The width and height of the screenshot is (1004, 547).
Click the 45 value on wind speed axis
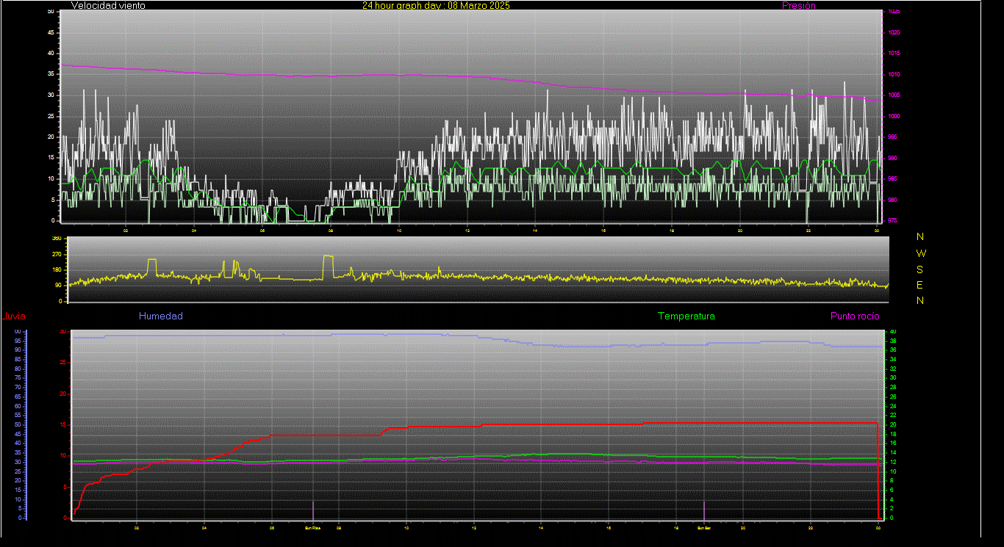pos(51,32)
